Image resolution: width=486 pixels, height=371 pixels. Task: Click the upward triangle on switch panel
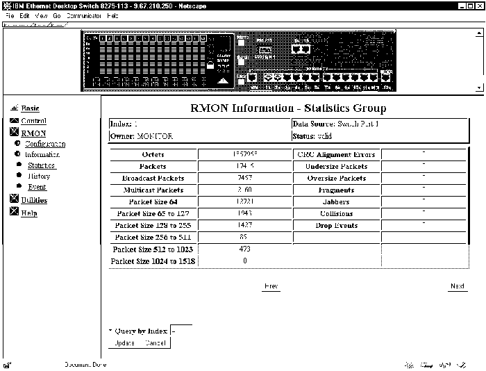(224, 81)
